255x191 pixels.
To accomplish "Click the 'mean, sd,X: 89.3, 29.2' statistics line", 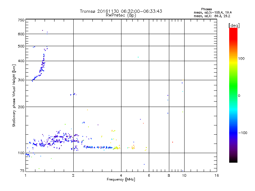I will tap(212, 16).
